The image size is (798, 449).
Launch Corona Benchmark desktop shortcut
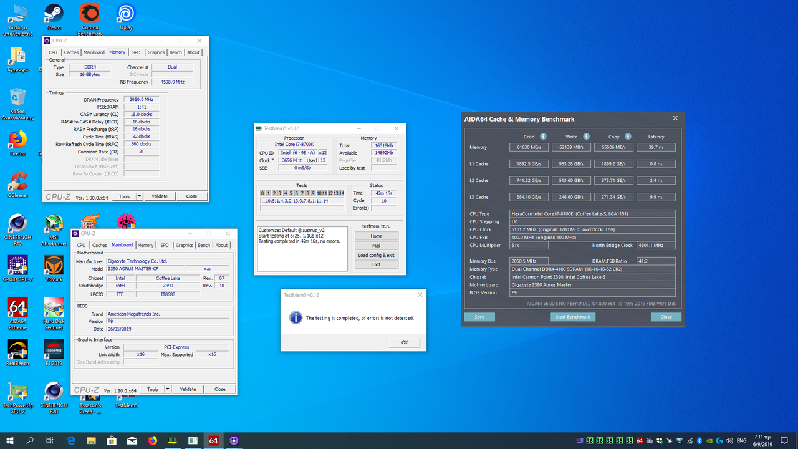[90, 19]
